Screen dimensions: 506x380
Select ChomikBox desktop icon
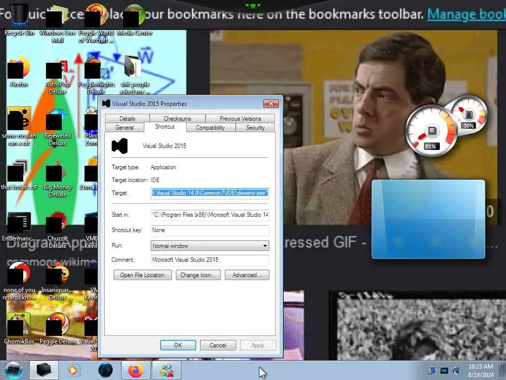pyautogui.click(x=19, y=329)
